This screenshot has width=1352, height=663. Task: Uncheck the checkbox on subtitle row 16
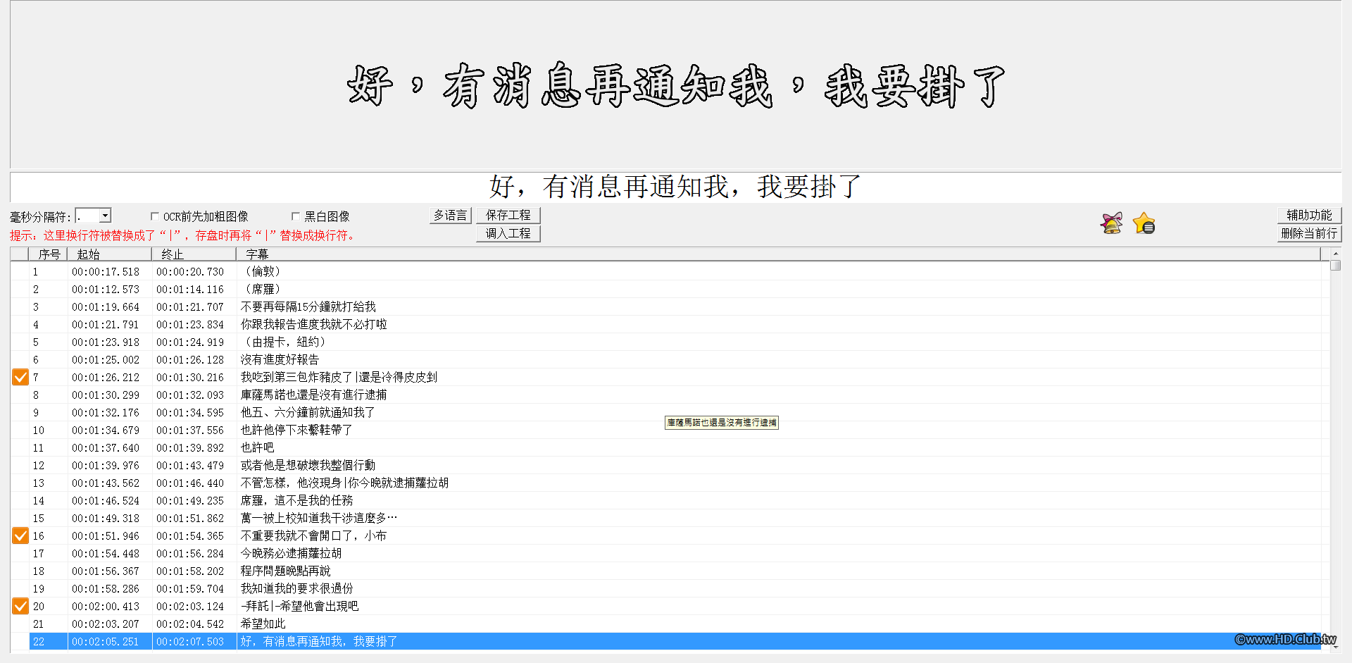[20, 535]
